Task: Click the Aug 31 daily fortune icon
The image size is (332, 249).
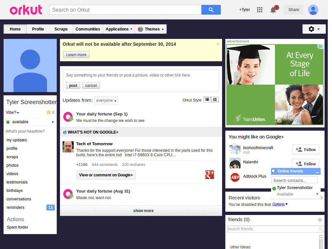Action: pos(68,194)
